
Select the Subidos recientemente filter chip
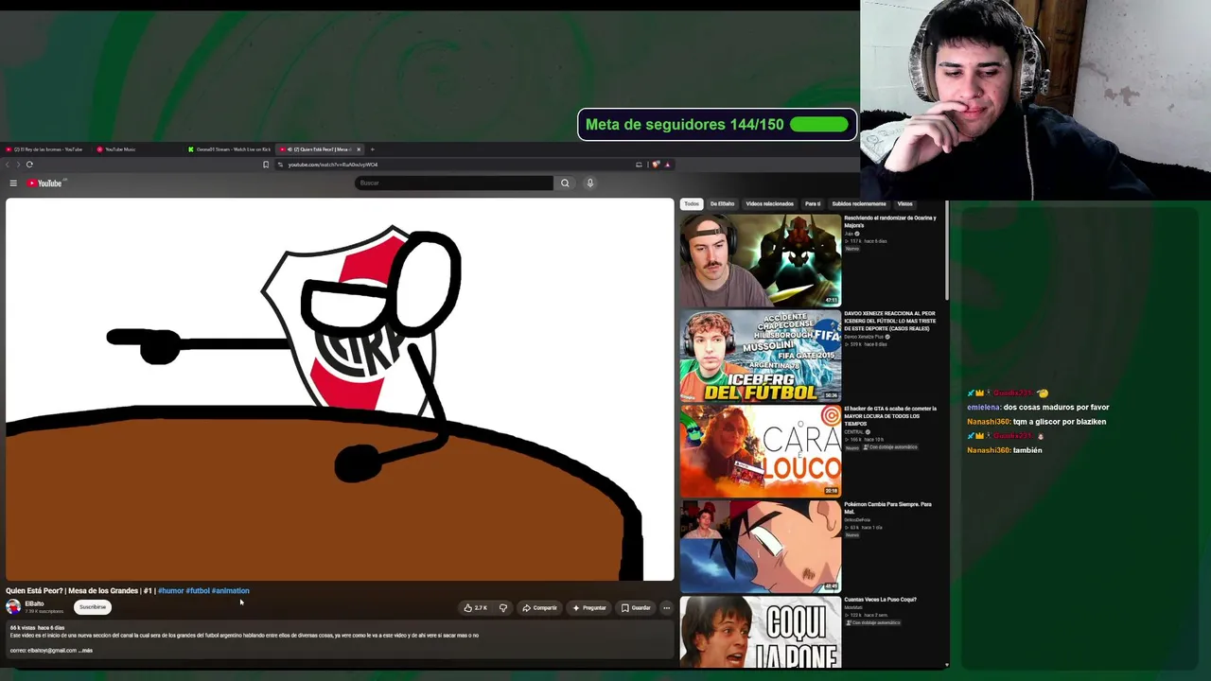[x=859, y=204]
